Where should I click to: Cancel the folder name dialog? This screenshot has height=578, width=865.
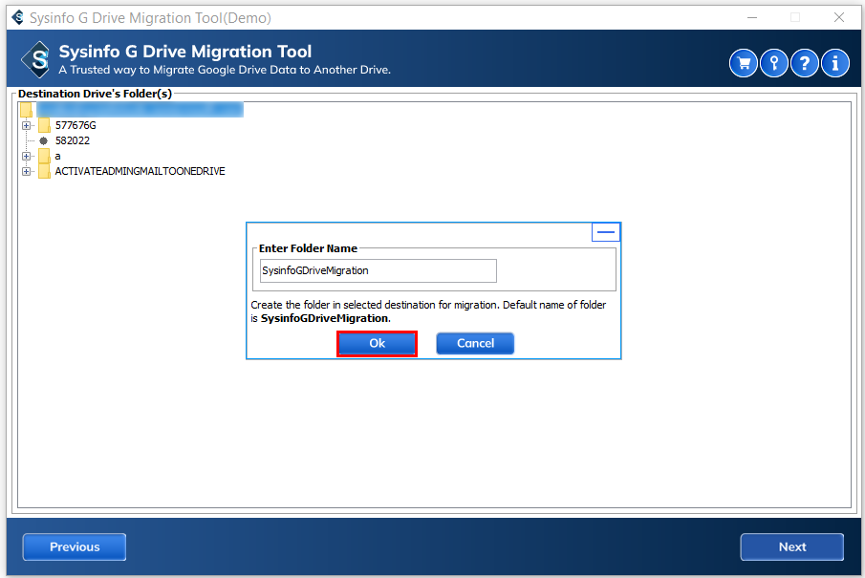475,344
